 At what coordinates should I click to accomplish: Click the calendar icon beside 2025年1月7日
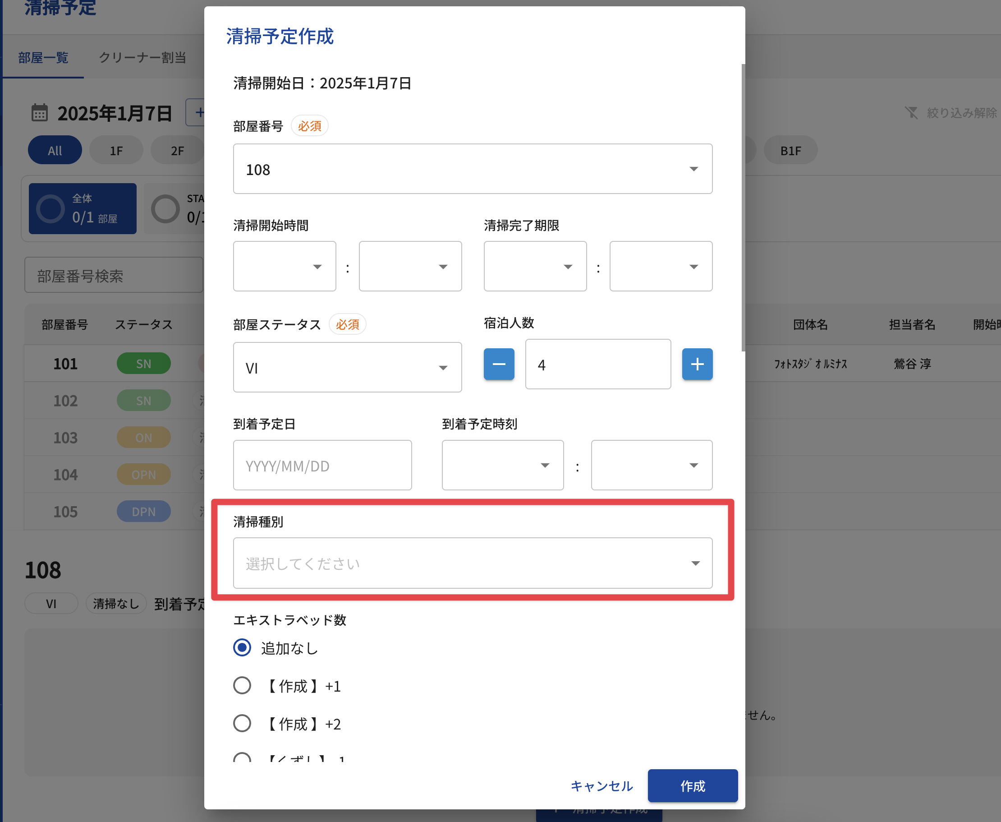[39, 113]
